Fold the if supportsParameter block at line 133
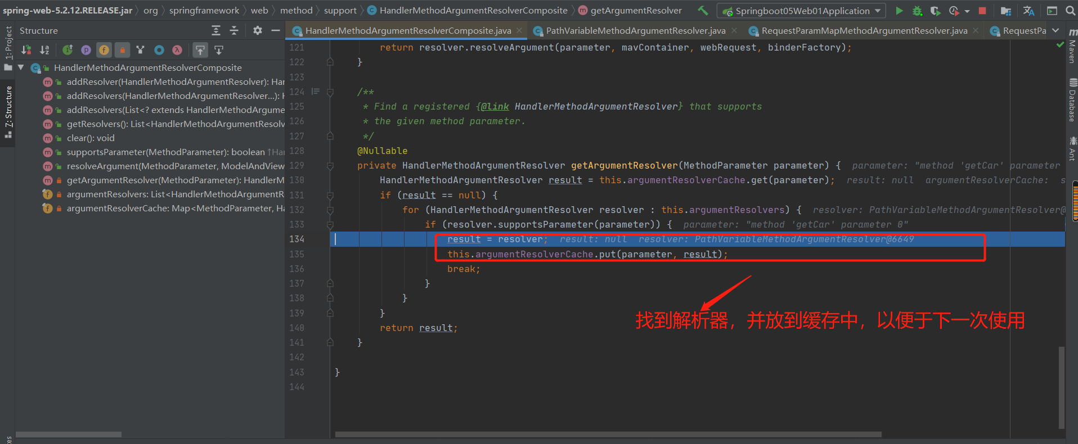Screen dimensions: 1078x444 [x=330, y=224]
